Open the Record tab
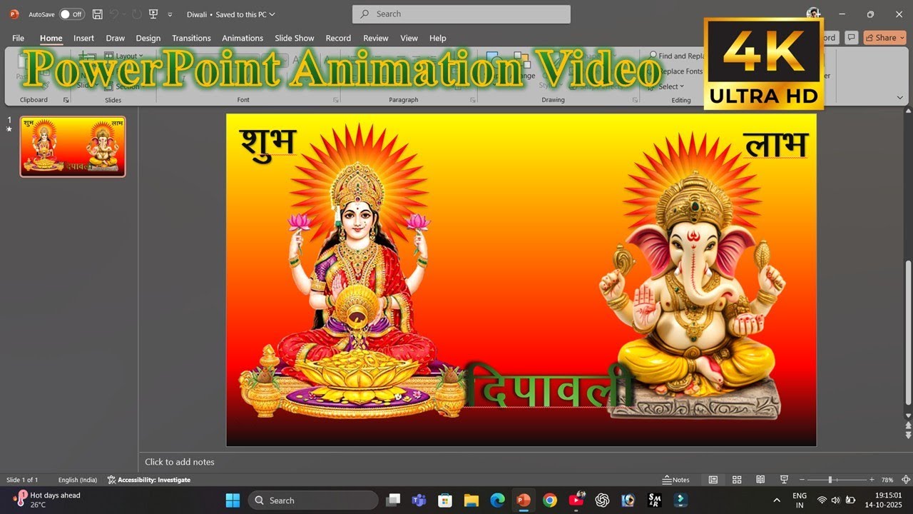 click(x=338, y=38)
